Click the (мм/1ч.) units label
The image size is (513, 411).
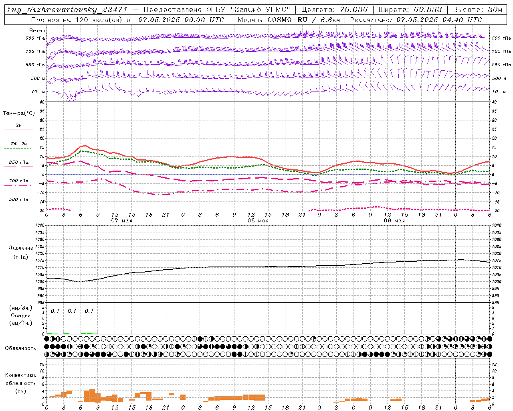point(21,323)
